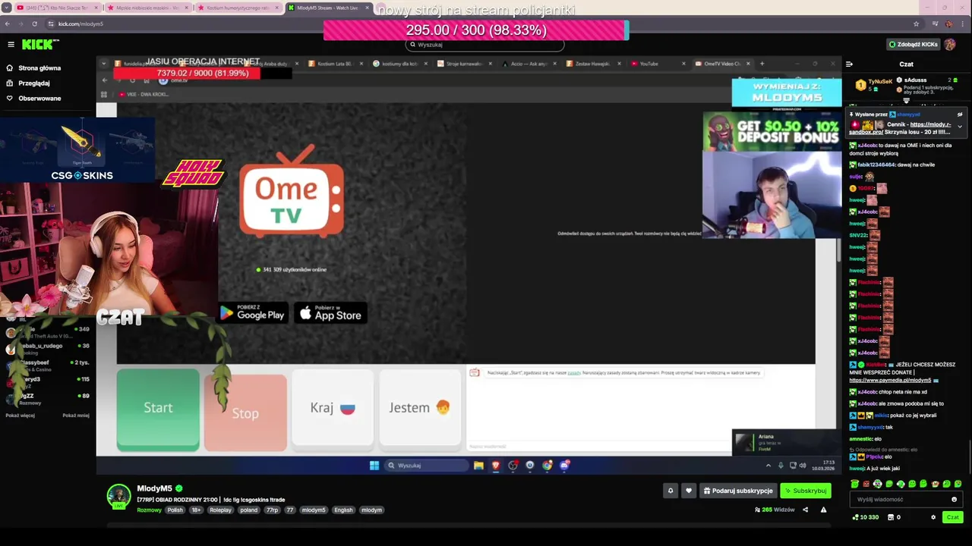This screenshot has width=972, height=546.
Task: Click the Kick search field
Action: click(x=484, y=45)
